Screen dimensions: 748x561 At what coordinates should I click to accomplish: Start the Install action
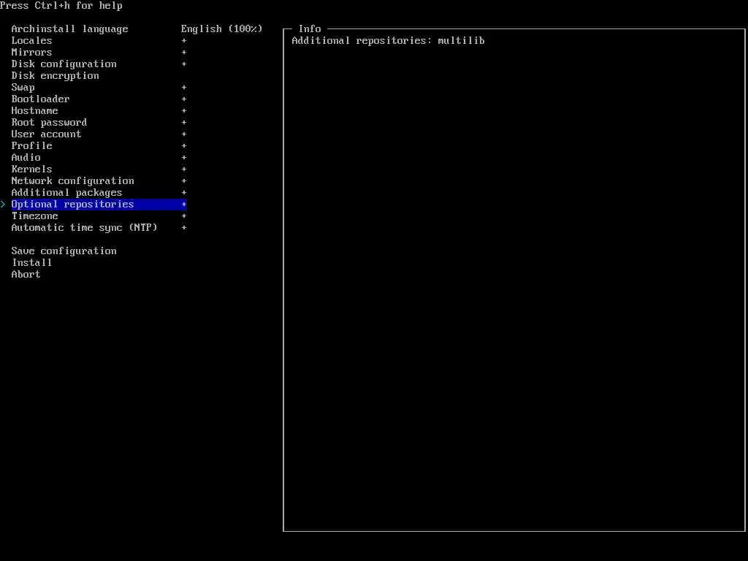click(x=31, y=262)
